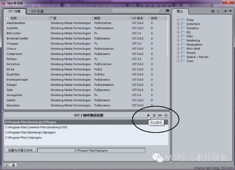Select the DaTube plugin row
The width and height of the screenshot is (235, 170).
(x=86, y=59)
